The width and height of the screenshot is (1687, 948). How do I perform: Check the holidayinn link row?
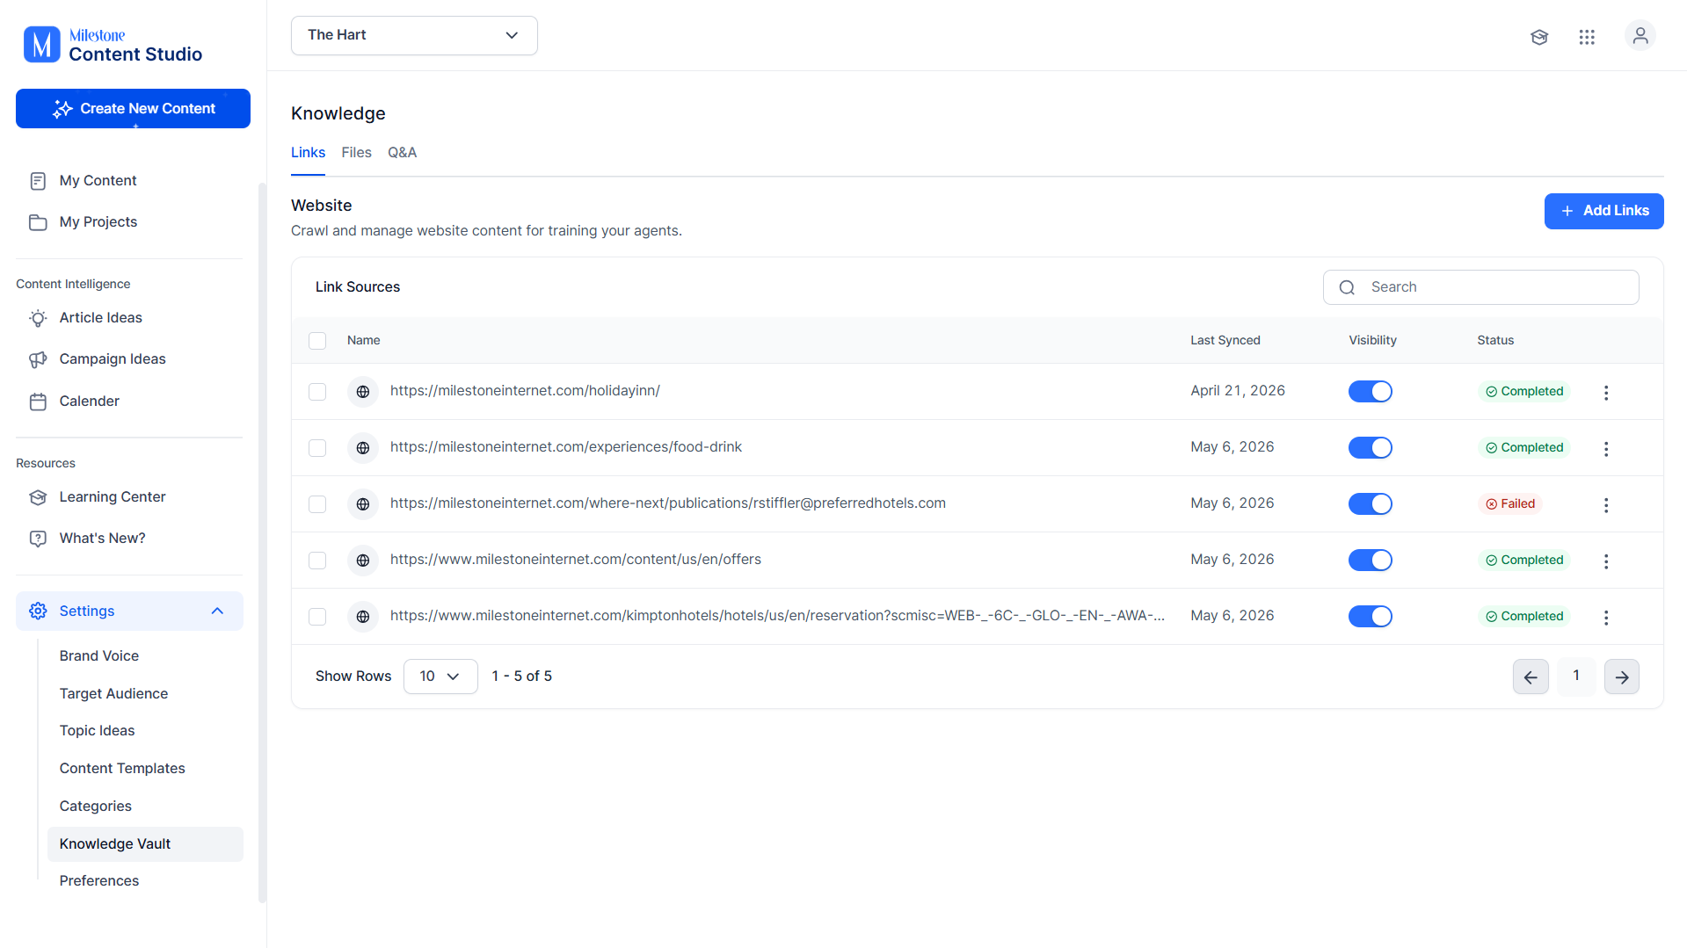317,392
